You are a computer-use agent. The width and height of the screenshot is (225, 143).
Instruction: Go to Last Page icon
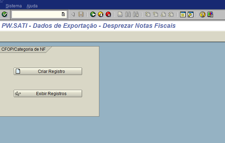[171, 14]
